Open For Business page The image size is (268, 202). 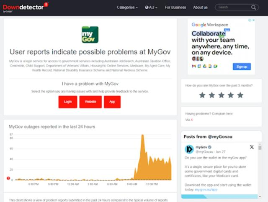[x=175, y=8]
